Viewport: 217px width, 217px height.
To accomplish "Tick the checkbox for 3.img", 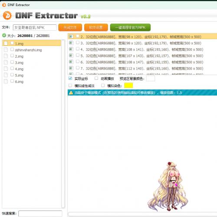I will point(12,62).
